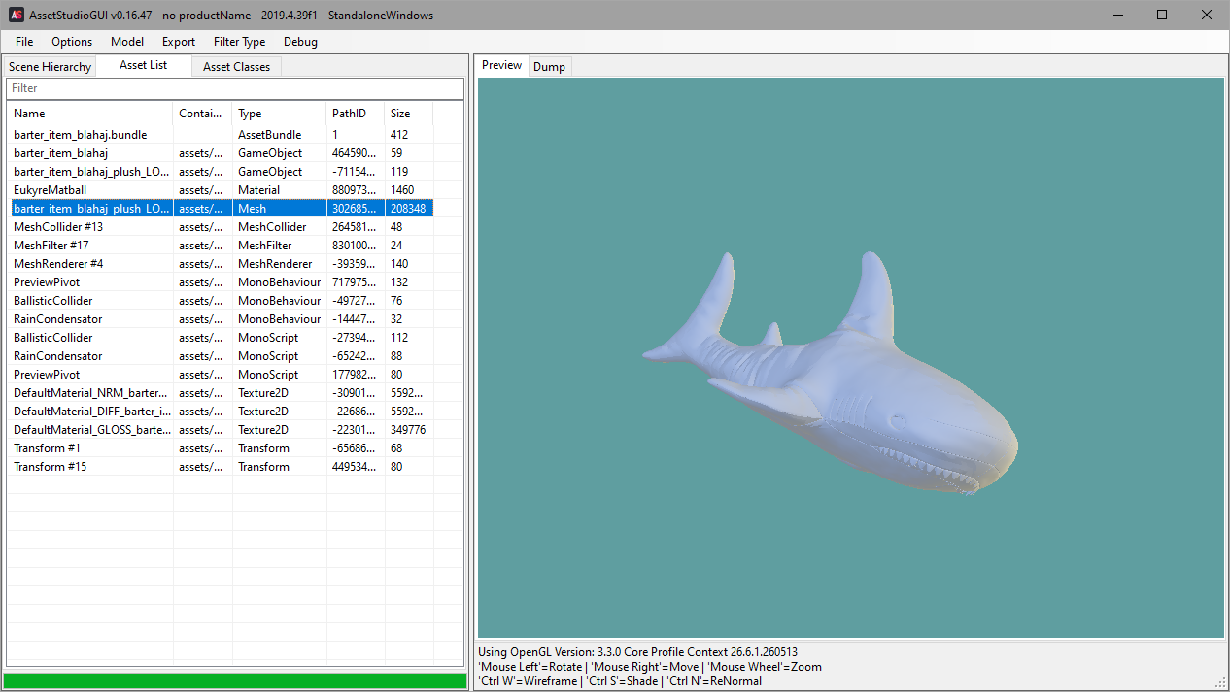Screen dimensions: 1230x692
Task: Sort by the Type column header
Action: (280, 114)
